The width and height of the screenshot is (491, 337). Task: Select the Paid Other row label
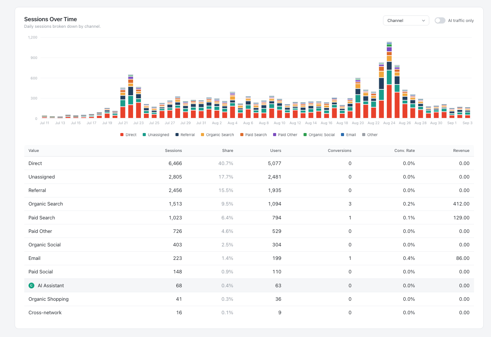40,231
